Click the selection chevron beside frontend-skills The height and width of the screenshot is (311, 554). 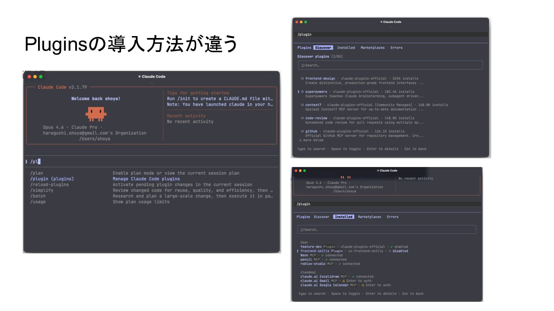click(x=298, y=251)
